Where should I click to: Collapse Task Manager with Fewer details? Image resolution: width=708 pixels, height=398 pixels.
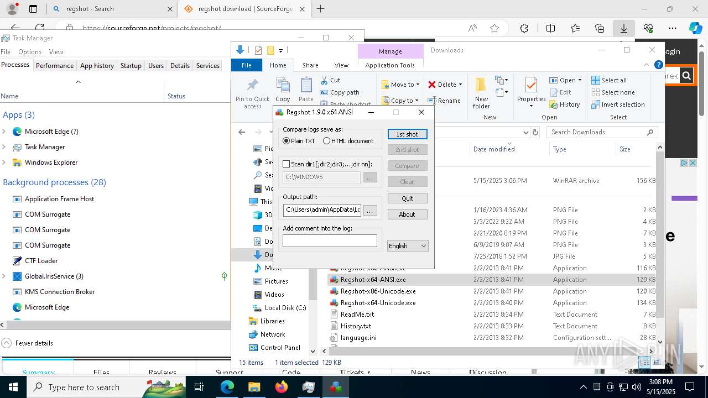pos(28,343)
